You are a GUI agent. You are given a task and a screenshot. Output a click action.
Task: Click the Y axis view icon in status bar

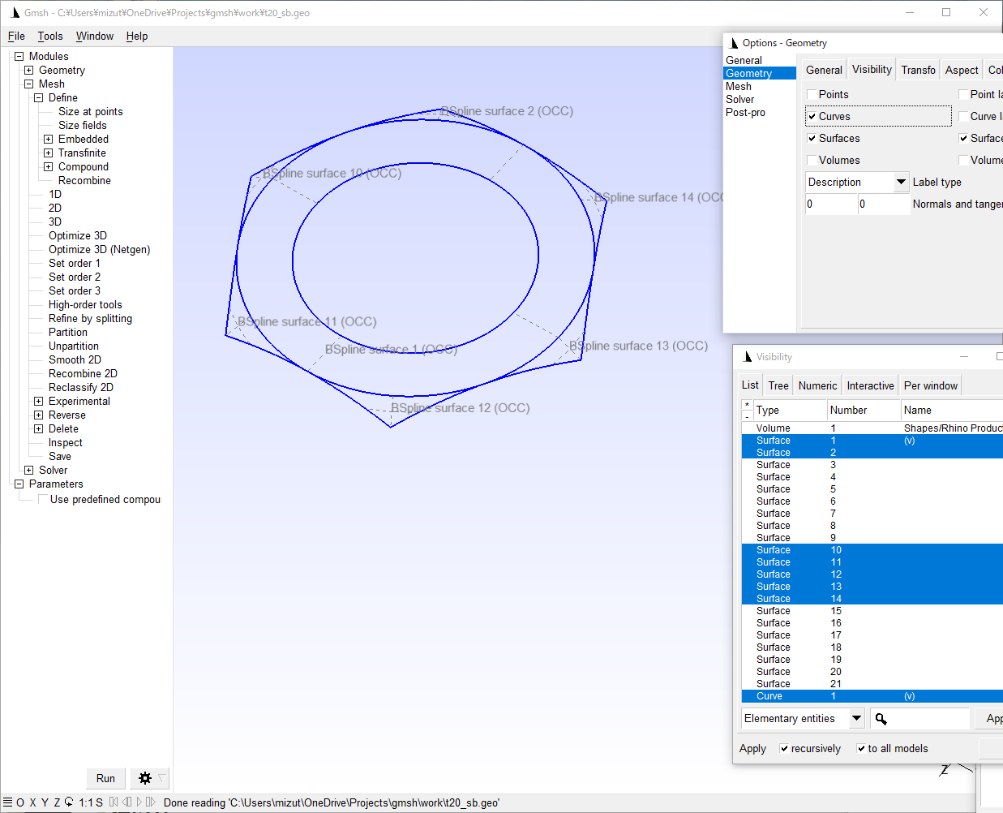[x=44, y=802]
